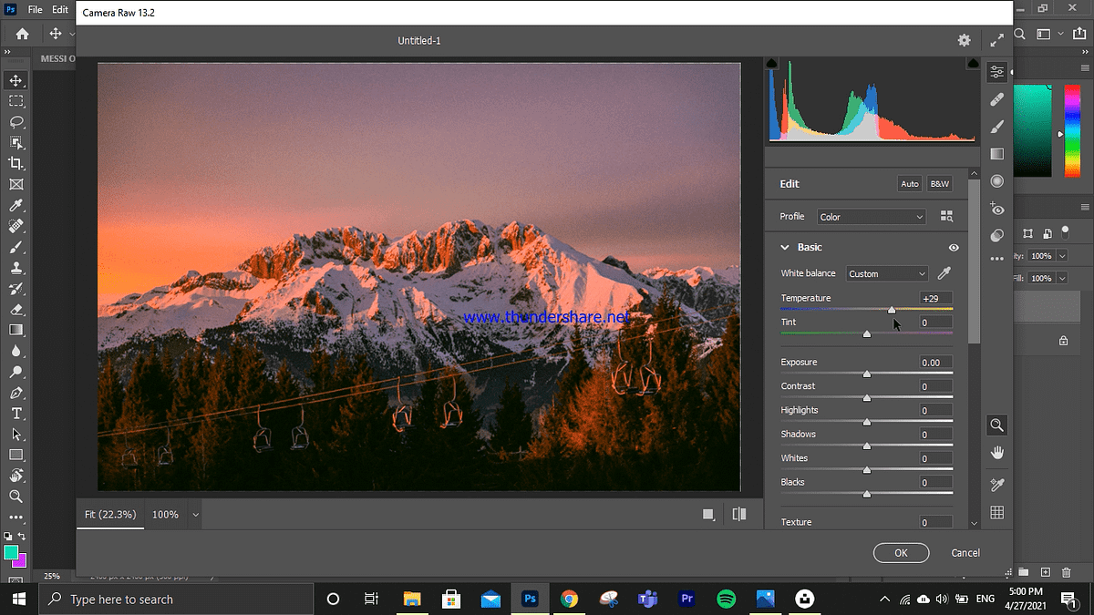Open the Profile dropdown showing Color
Screen dimensions: 1094x615
[x=871, y=216]
